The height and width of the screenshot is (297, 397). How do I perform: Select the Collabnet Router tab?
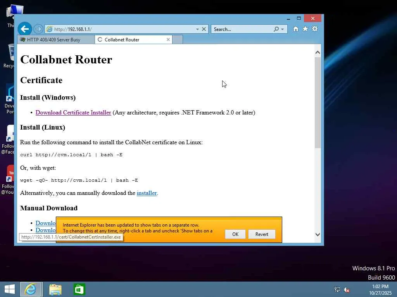(x=133, y=40)
